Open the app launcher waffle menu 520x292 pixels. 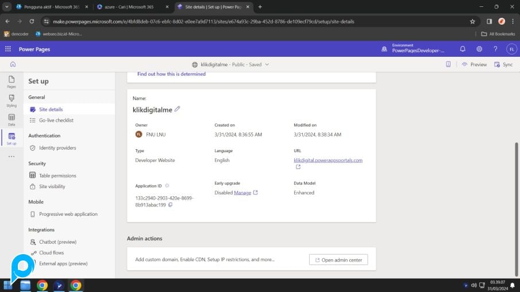(8, 49)
